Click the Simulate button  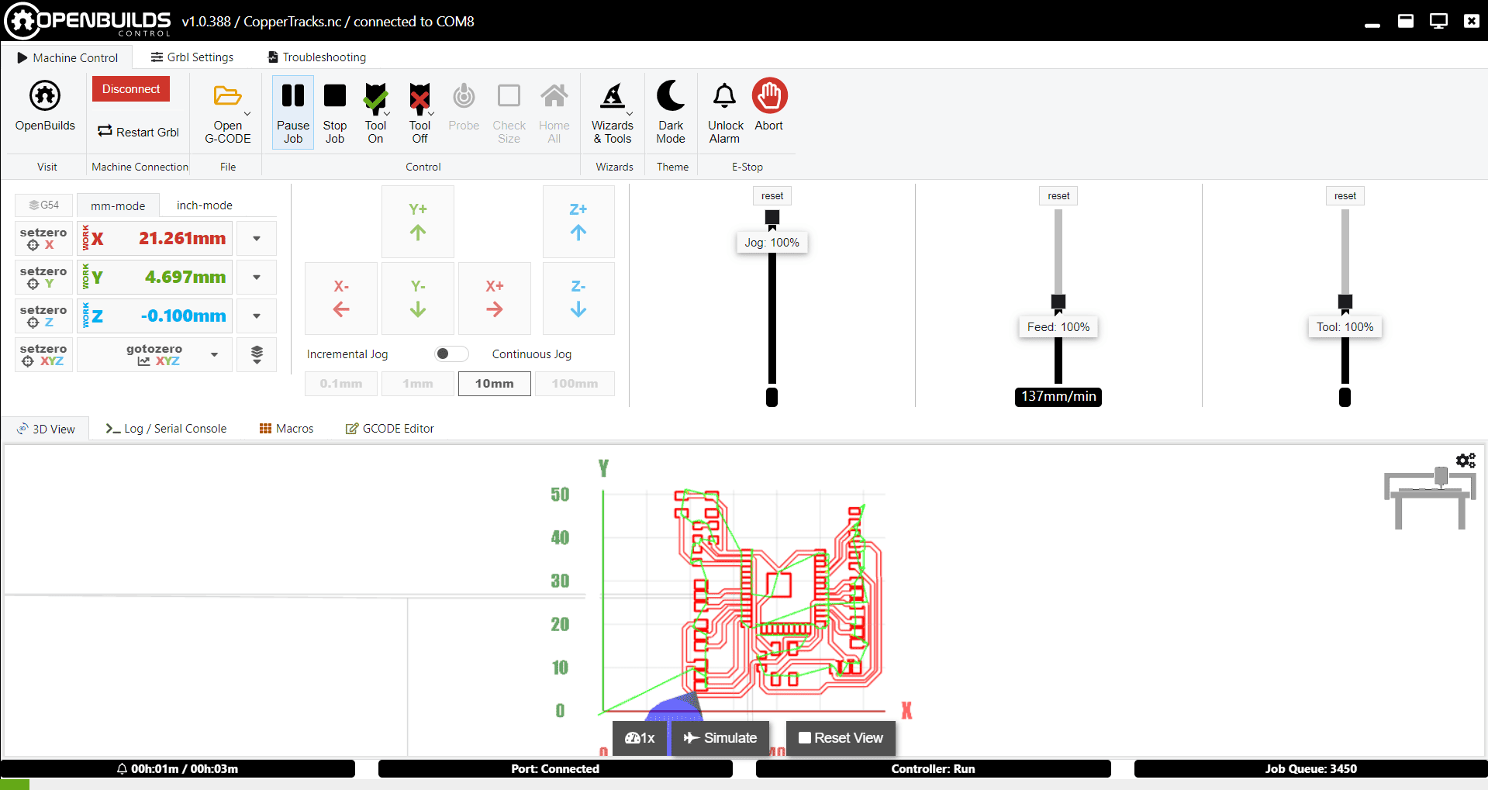(720, 738)
